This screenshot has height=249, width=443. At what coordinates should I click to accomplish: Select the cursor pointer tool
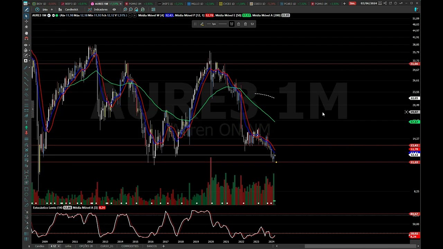coord(26,16)
